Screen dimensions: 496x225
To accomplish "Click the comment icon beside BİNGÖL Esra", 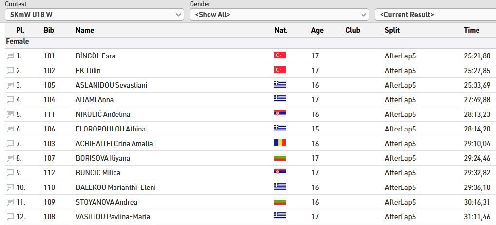I will (10, 56).
